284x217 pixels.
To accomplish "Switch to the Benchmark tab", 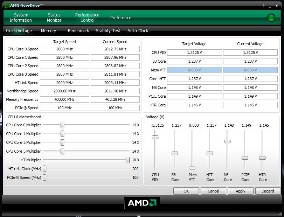I will 78,31.
